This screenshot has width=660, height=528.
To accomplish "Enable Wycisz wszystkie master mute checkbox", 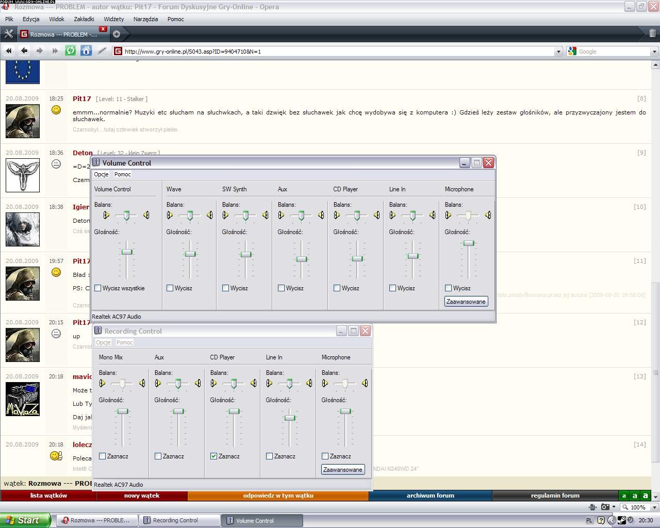I will tap(98, 288).
